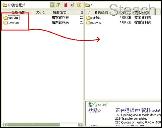Click the LIST command line in log

click(x=98, y=105)
